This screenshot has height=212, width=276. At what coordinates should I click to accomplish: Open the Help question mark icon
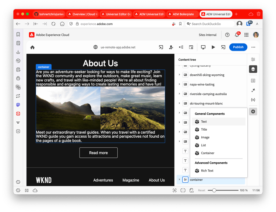[227, 35]
